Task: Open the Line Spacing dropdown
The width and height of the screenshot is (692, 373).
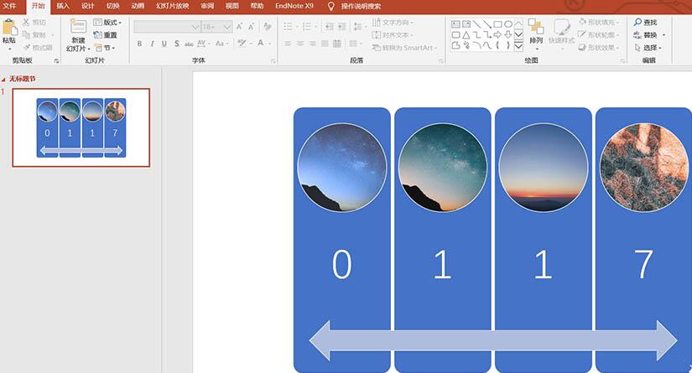Action: coord(360,27)
